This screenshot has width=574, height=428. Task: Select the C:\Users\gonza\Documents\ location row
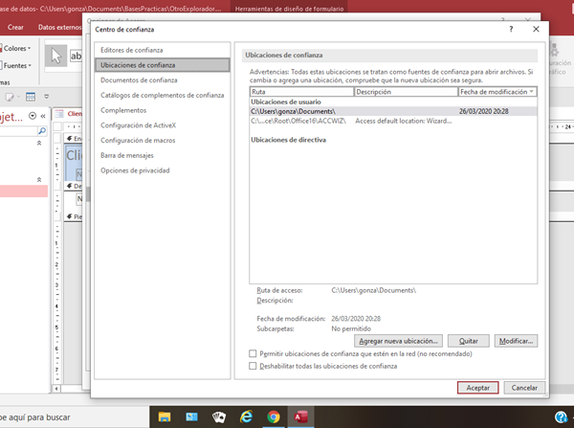tap(393, 111)
